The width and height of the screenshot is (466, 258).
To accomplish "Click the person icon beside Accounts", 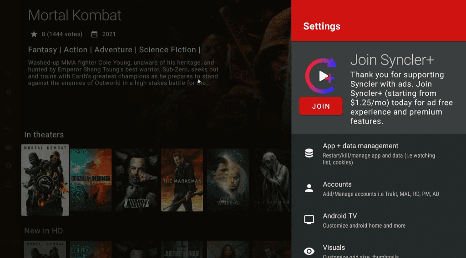I will coord(309,189).
